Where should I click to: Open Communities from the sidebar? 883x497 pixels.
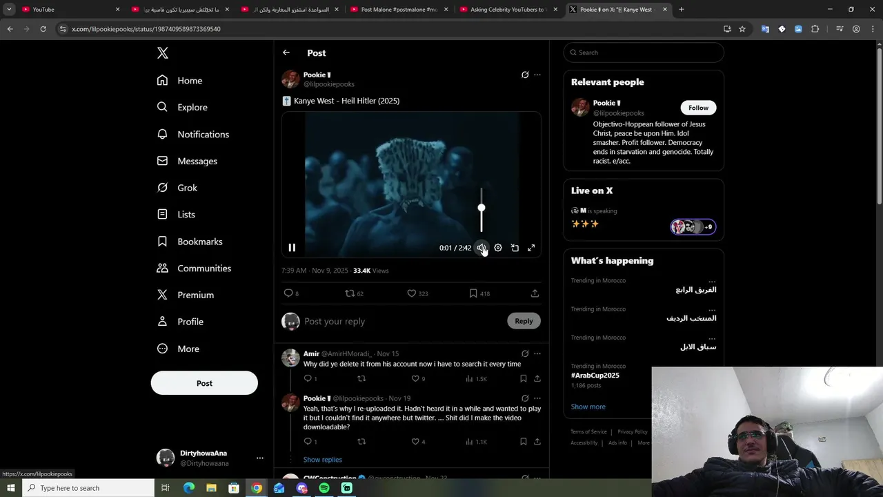(x=194, y=269)
